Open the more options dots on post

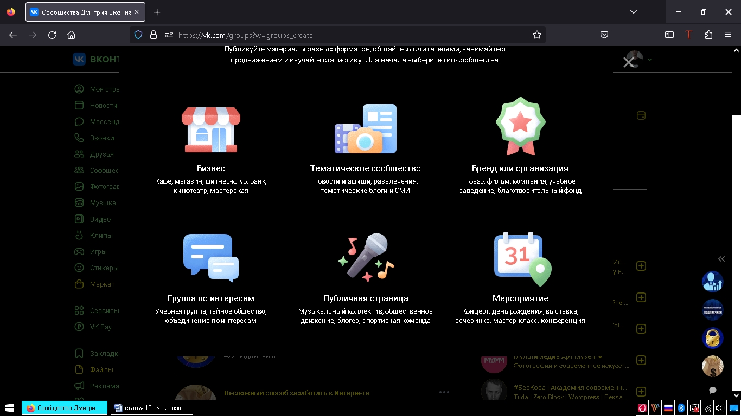point(444,392)
